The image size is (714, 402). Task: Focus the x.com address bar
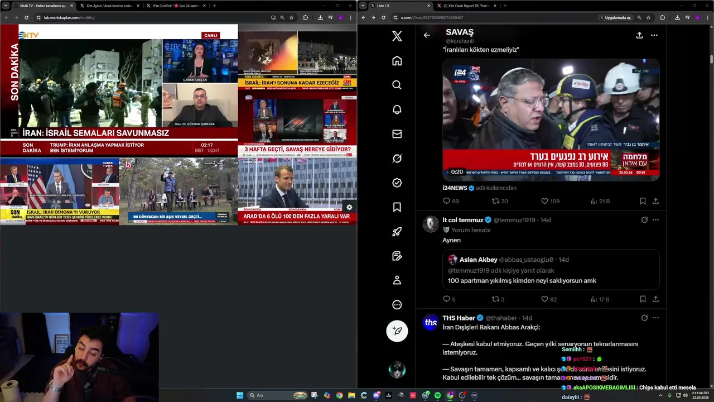[x=496, y=17]
